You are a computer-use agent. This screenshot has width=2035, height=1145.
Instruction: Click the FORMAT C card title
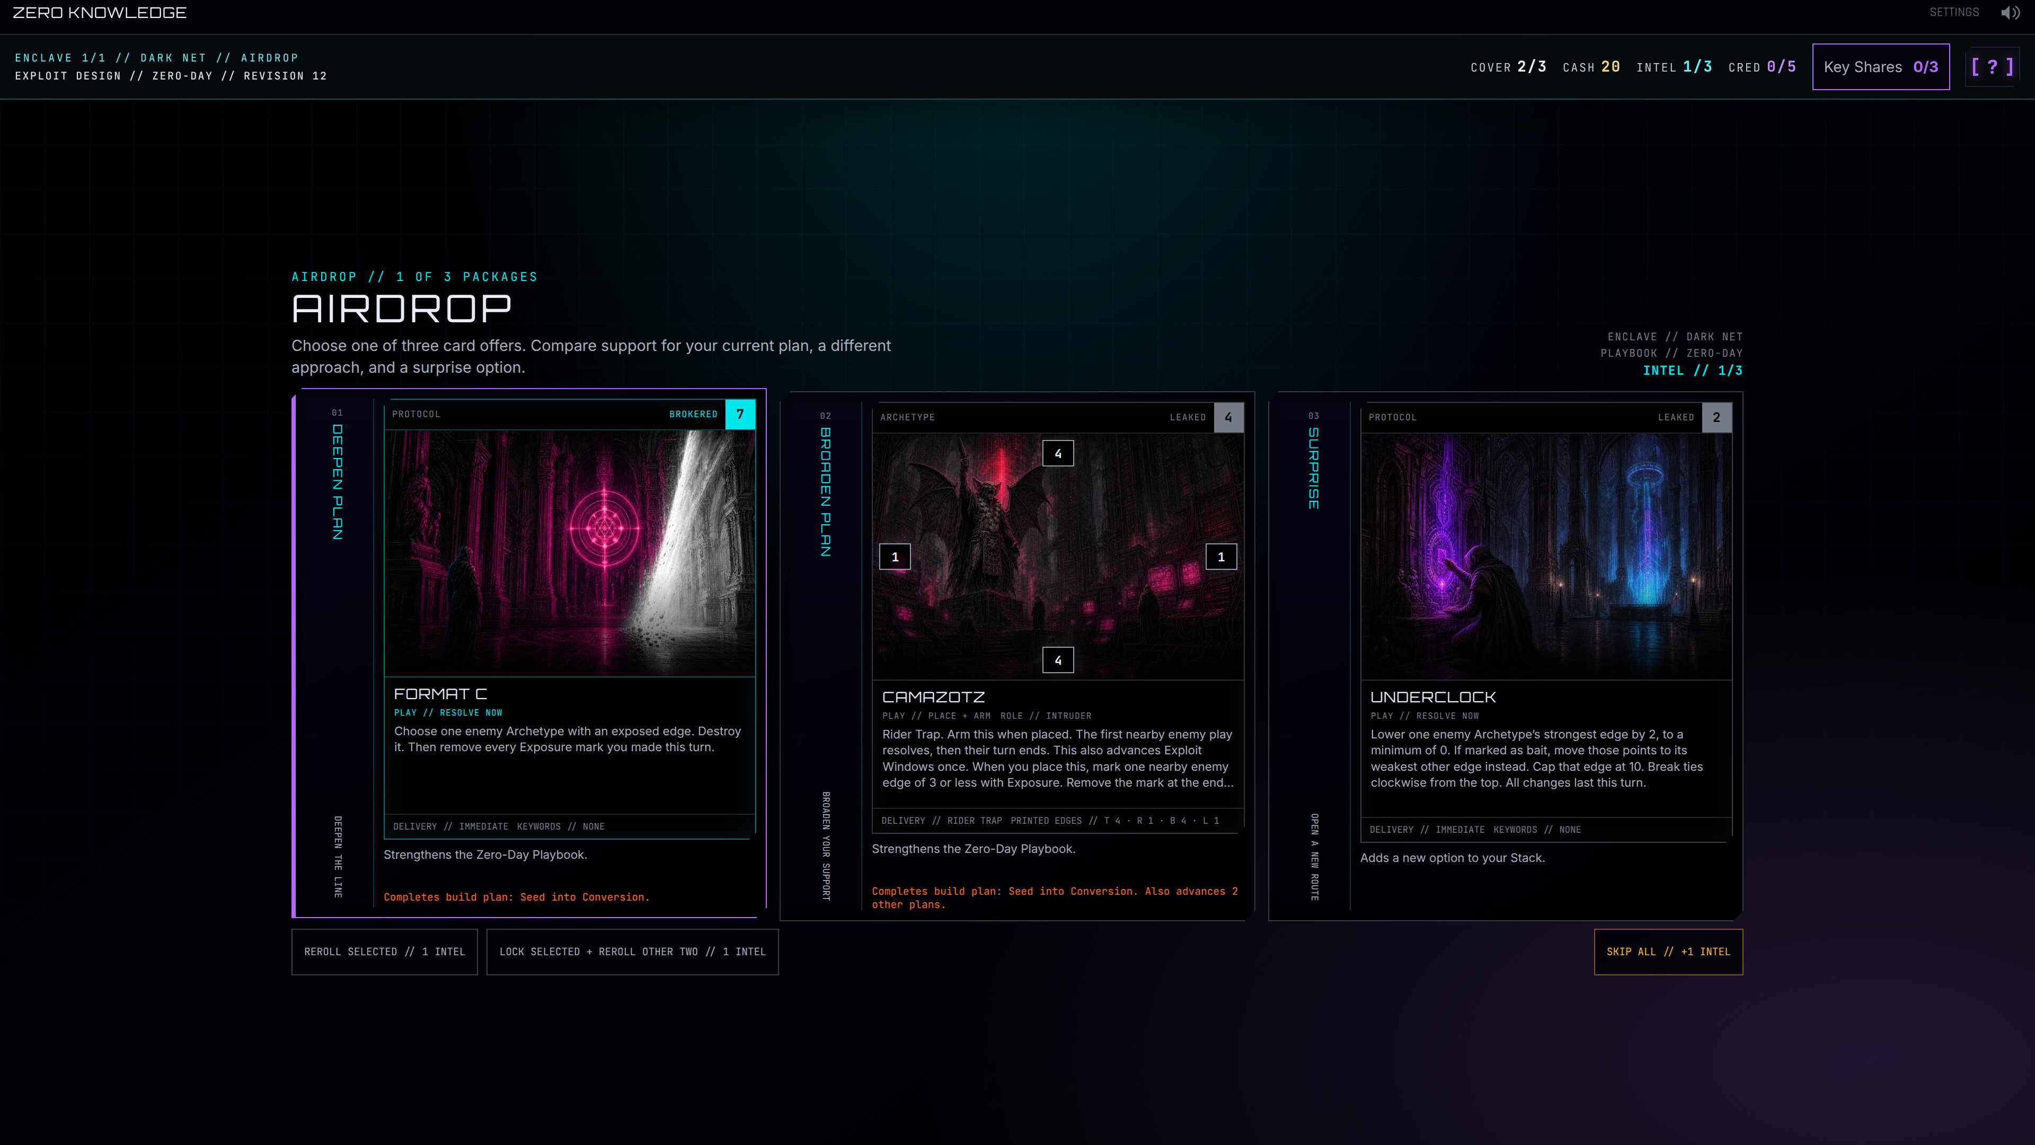[441, 694]
